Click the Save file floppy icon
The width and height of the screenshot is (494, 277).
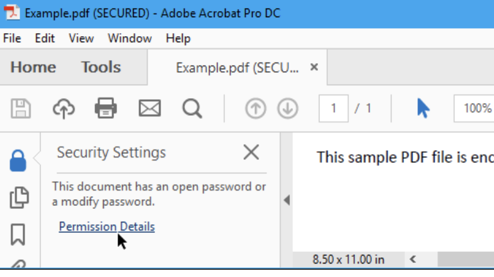click(21, 108)
